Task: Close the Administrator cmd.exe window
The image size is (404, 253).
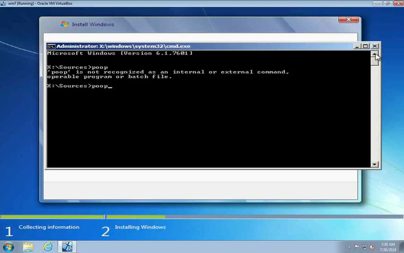Action: pyautogui.click(x=374, y=46)
